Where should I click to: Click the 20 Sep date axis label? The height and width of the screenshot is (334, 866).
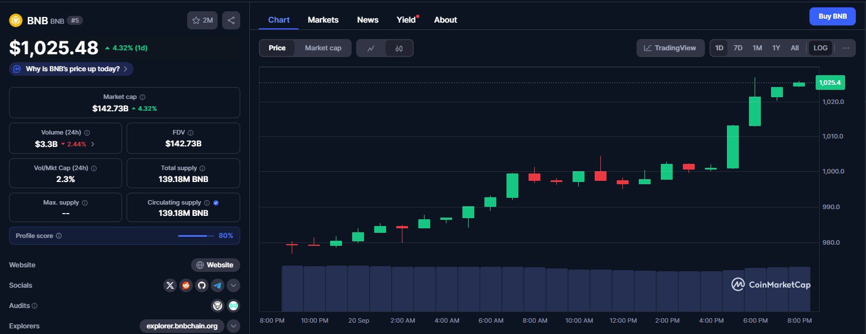[359, 320]
